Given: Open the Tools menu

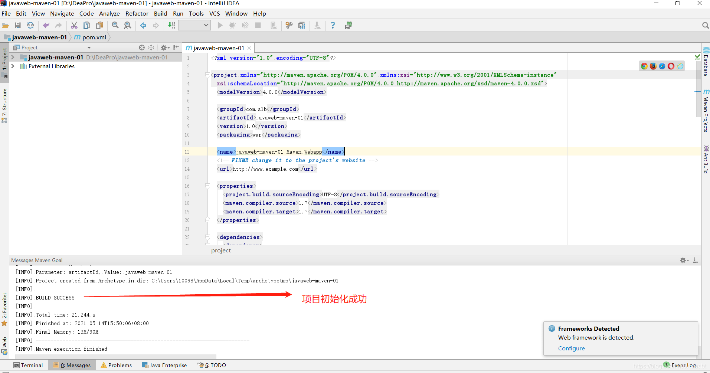Looking at the screenshot, I should 196,13.
